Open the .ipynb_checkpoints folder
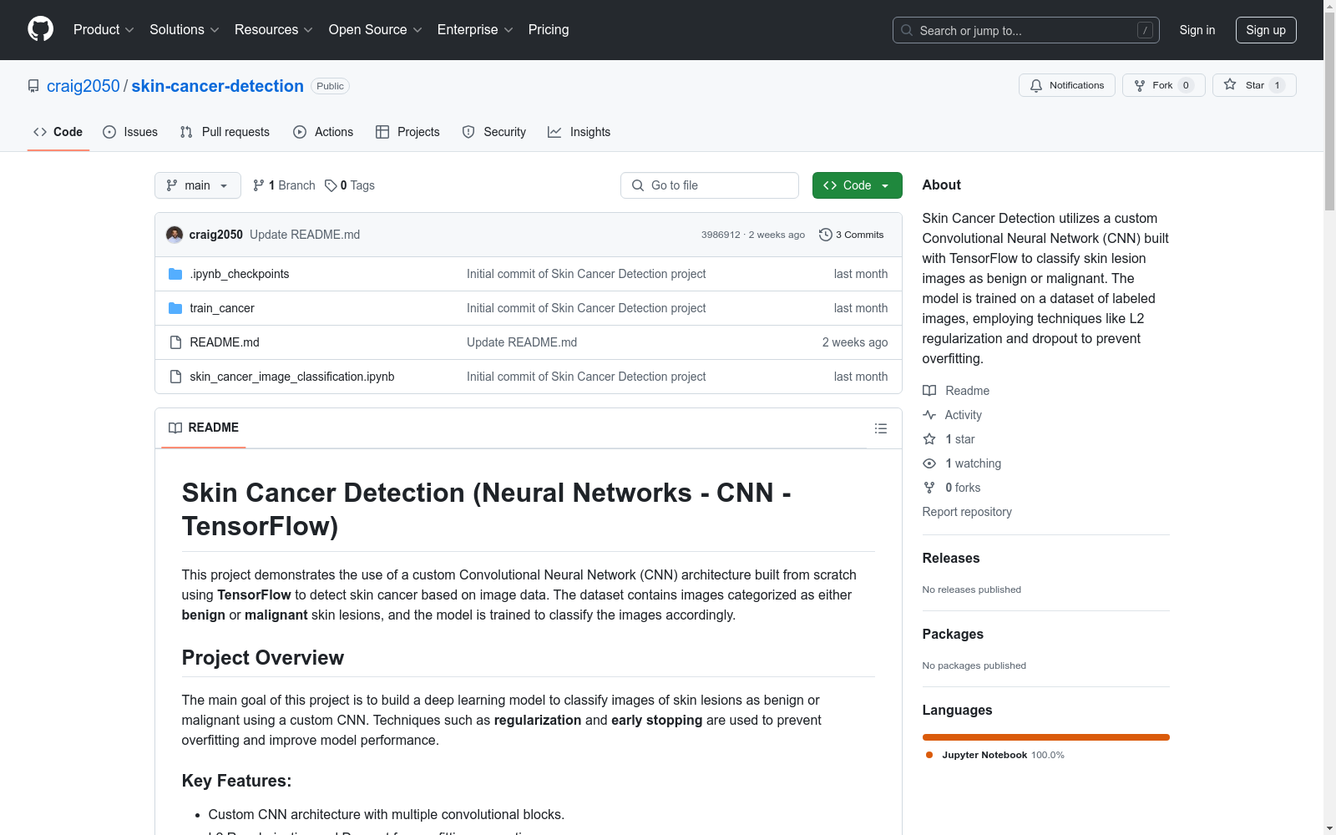The image size is (1336, 835). [x=240, y=274]
